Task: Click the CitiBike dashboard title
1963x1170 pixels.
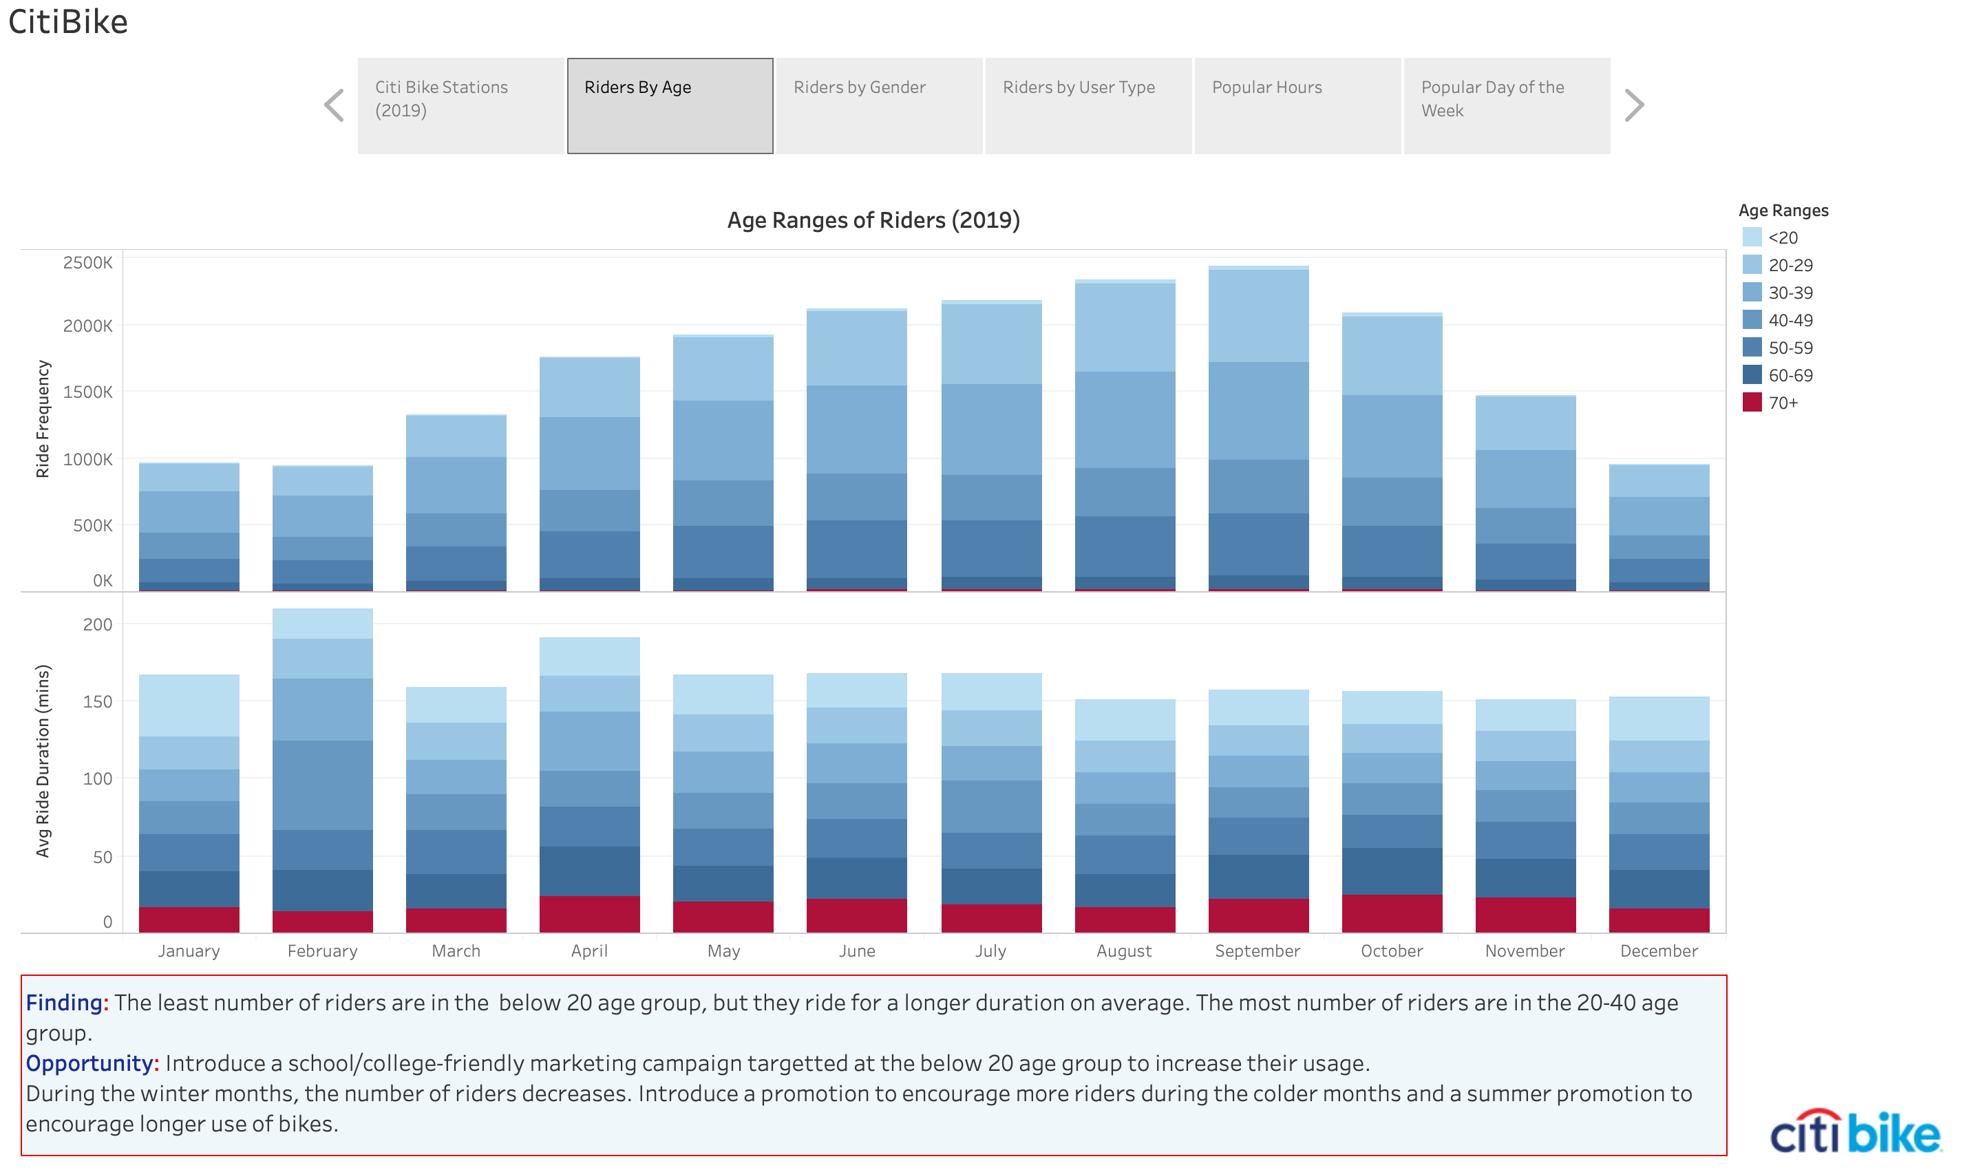Action: point(68,22)
